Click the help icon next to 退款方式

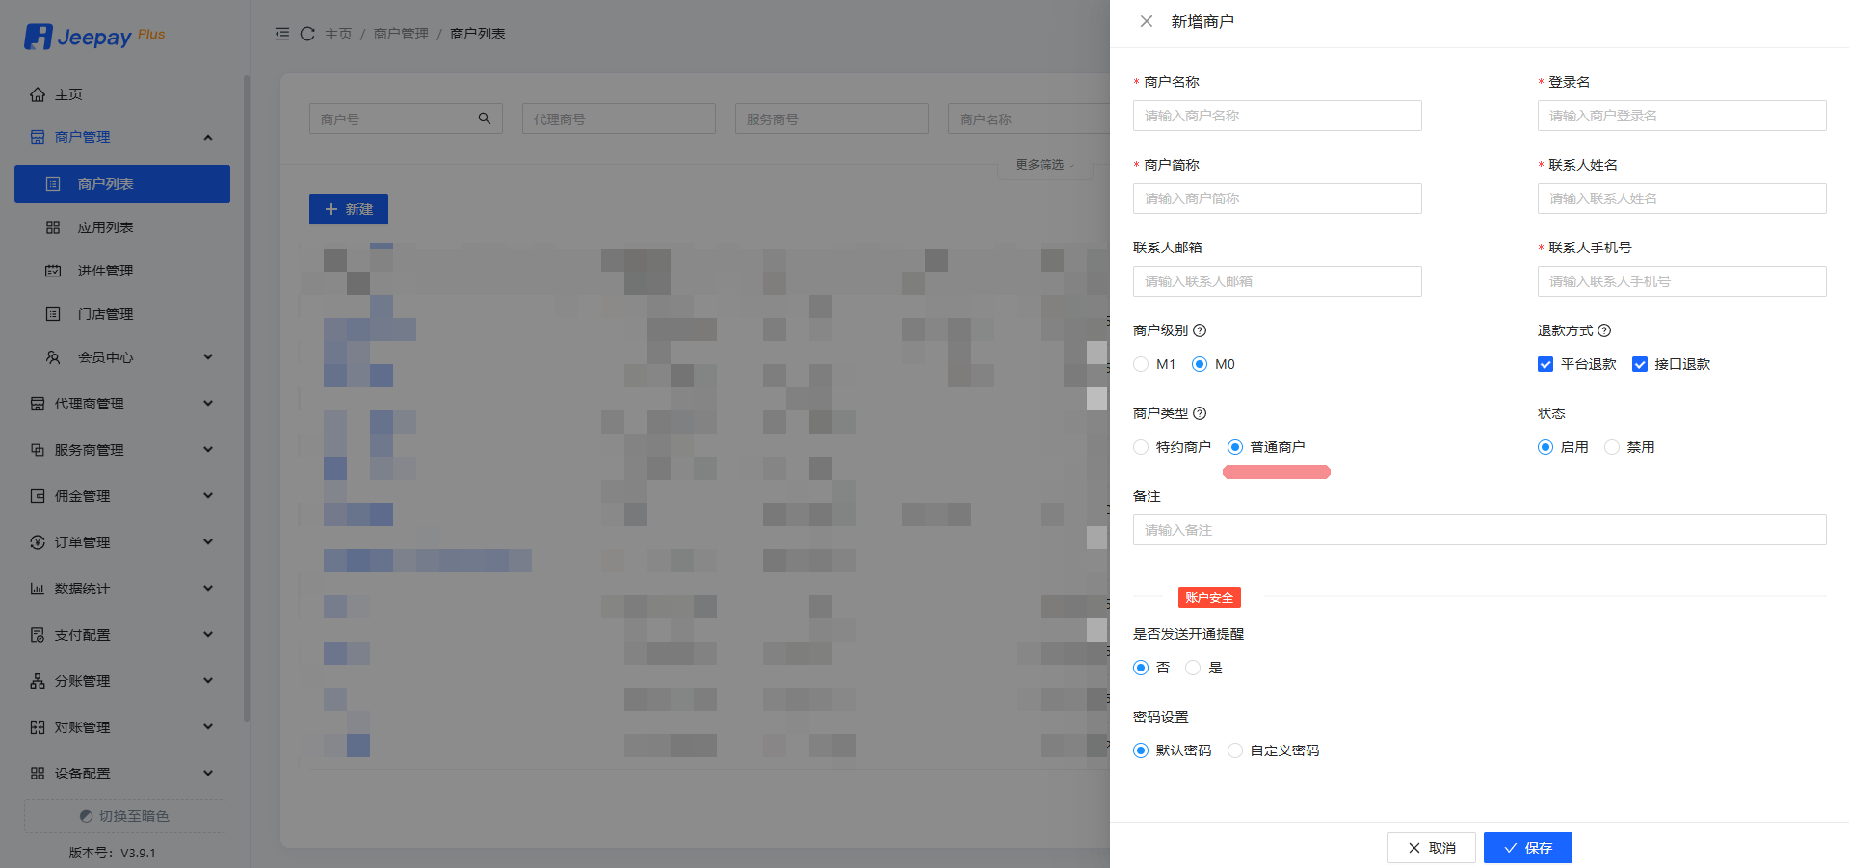[1604, 330]
